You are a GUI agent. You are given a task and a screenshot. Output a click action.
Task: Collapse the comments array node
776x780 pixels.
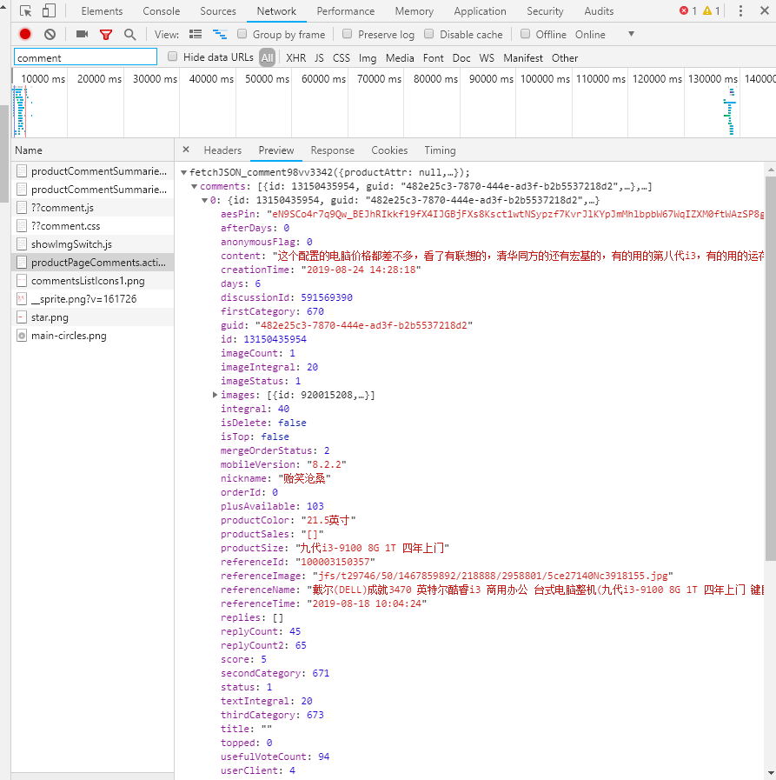[195, 187]
